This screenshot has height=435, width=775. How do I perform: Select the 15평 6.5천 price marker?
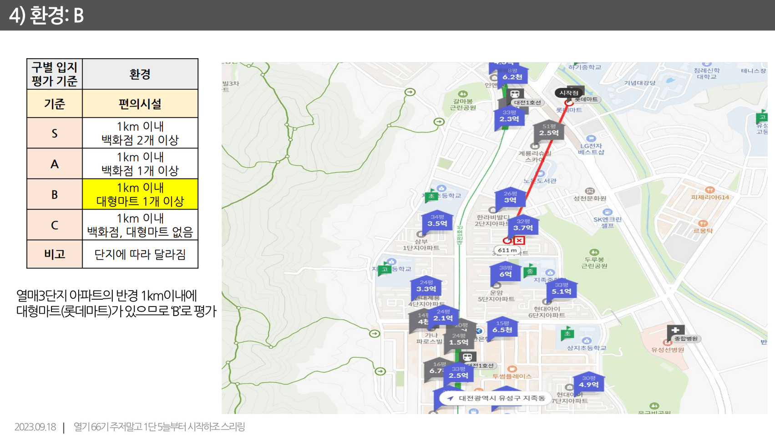pyautogui.click(x=502, y=328)
